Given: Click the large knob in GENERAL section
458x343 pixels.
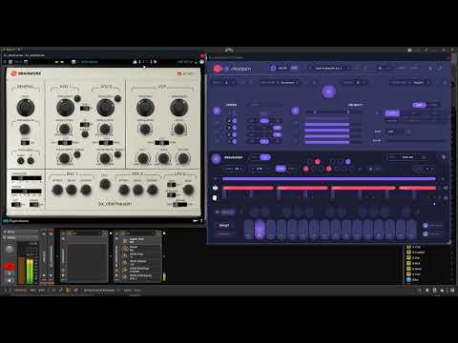Looking at the screenshot, I should (x=26, y=108).
